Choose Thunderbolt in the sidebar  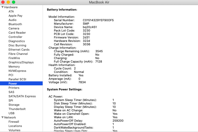point(17,109)
